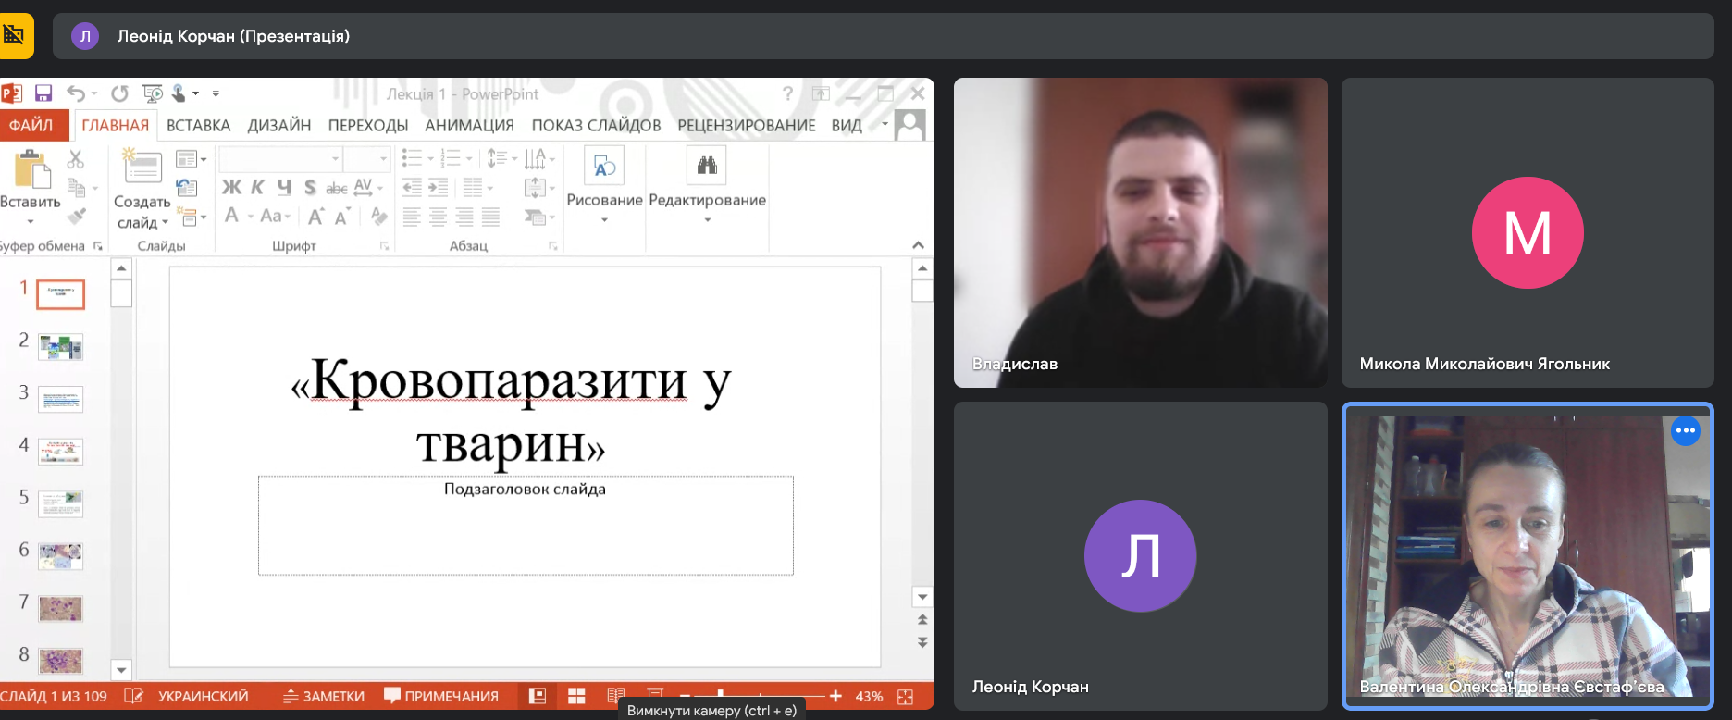The width and height of the screenshot is (1732, 720).
Task: Expand the Вставить paste dropdown
Action: [31, 221]
